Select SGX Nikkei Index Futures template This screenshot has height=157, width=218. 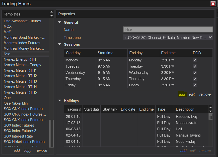pyautogui.click(x=25, y=142)
